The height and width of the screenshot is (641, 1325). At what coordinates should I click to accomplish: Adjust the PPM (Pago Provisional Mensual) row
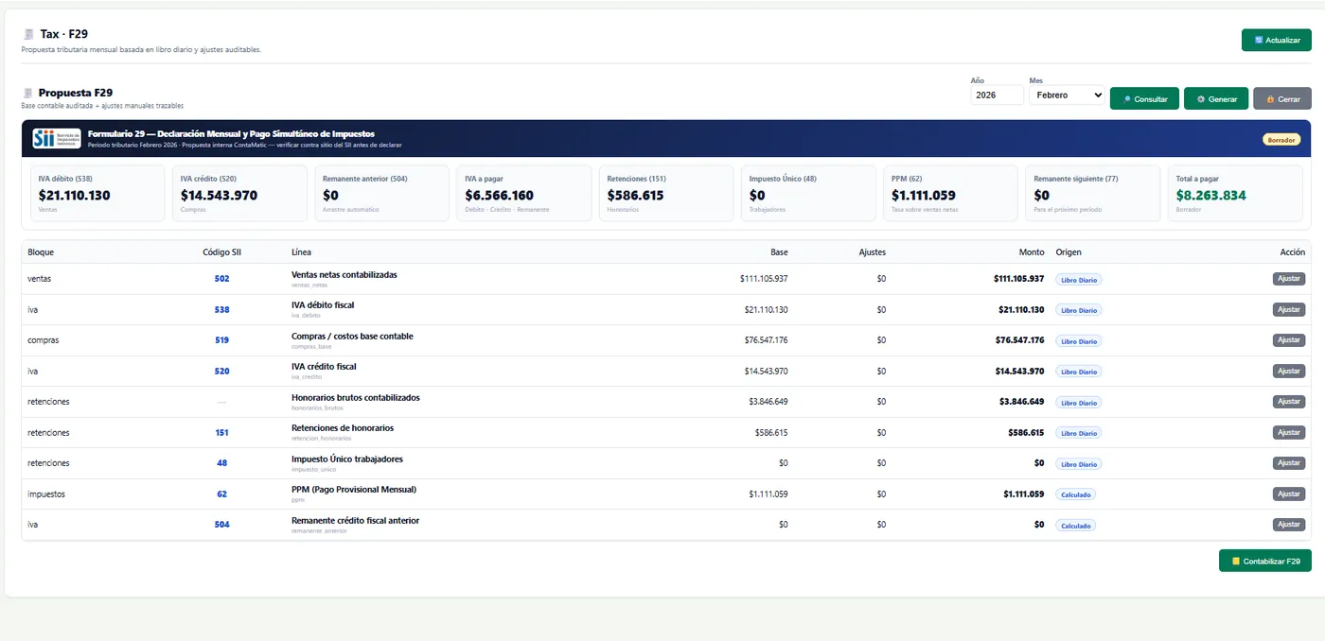[x=1288, y=494]
